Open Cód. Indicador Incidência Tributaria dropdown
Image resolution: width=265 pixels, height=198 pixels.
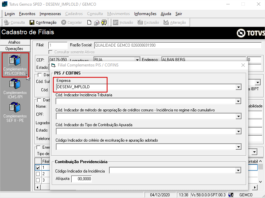(x=238, y=101)
